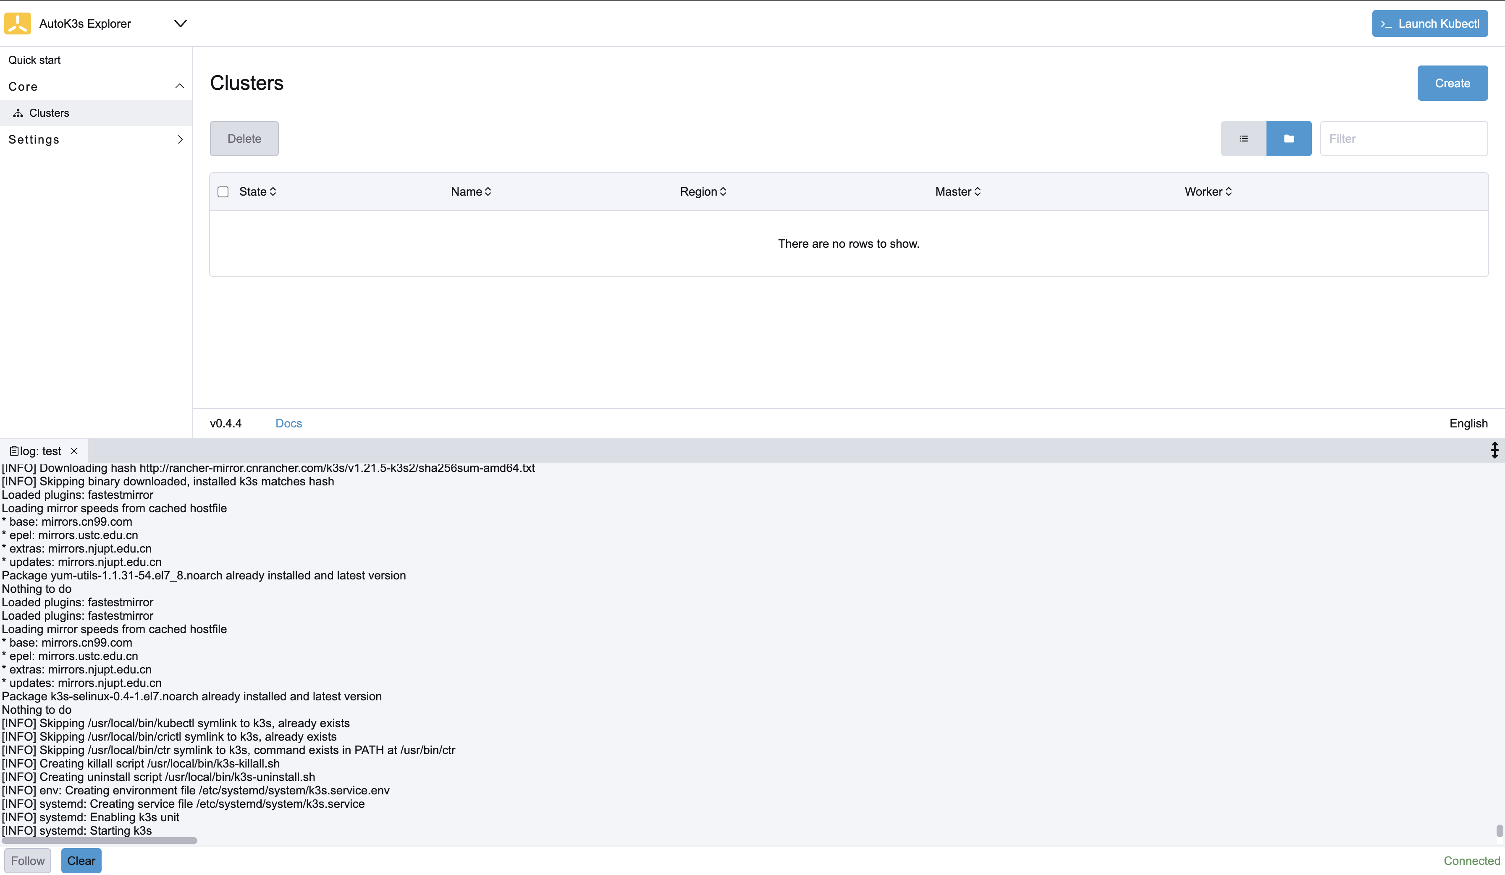This screenshot has height=875, width=1505.
Task: Collapse the Core section
Action: click(x=179, y=86)
